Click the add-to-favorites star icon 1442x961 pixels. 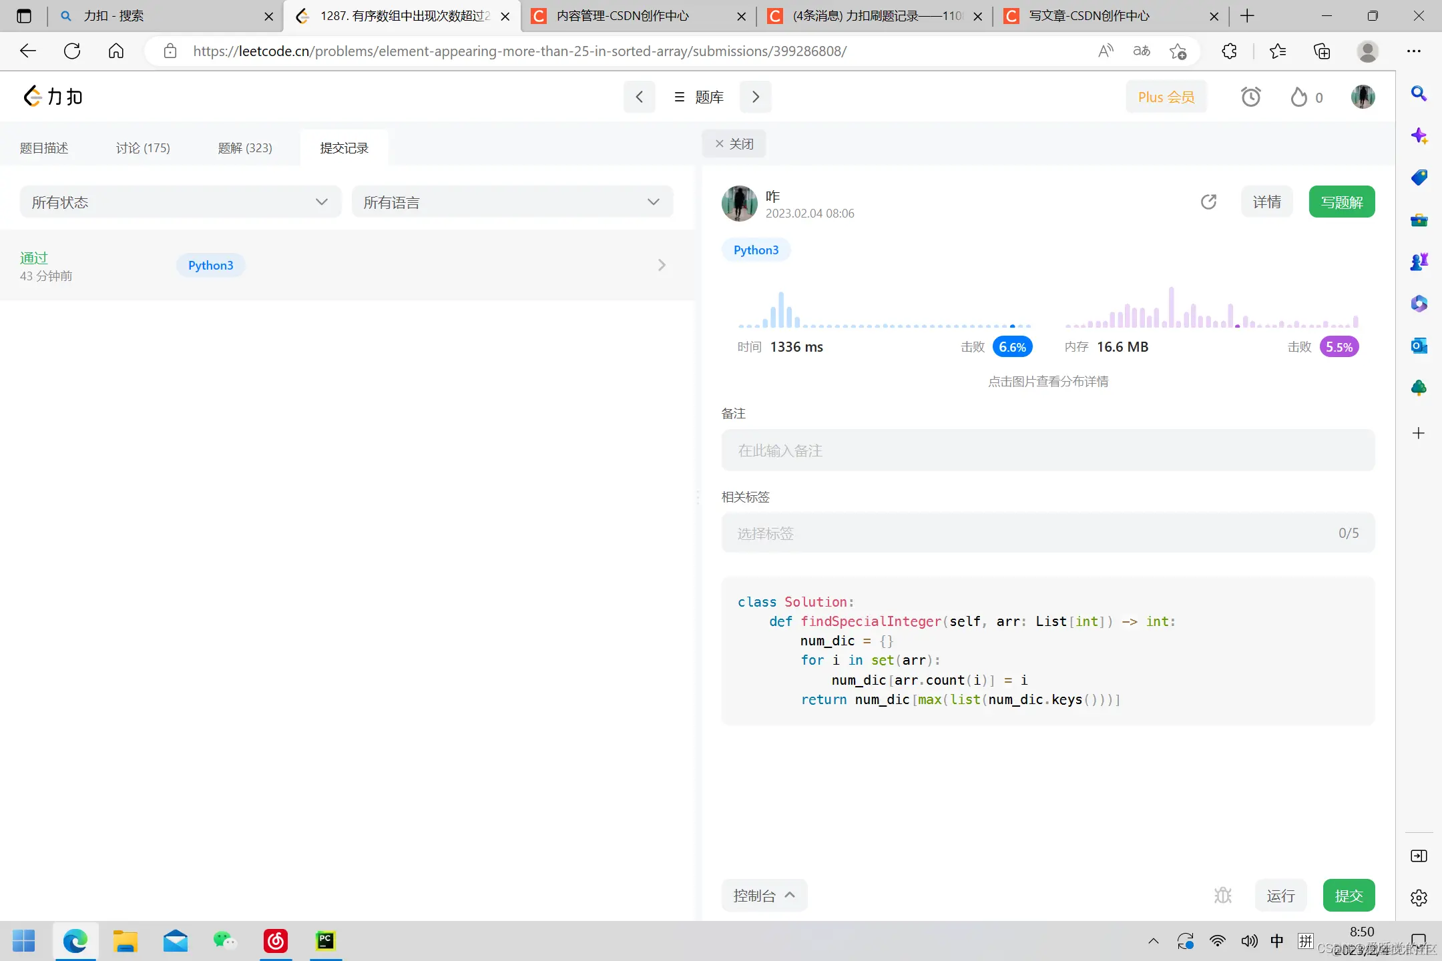(x=1178, y=51)
